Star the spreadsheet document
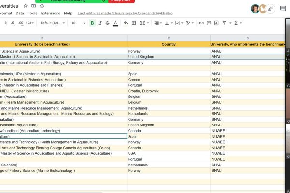 tap(26, 6)
